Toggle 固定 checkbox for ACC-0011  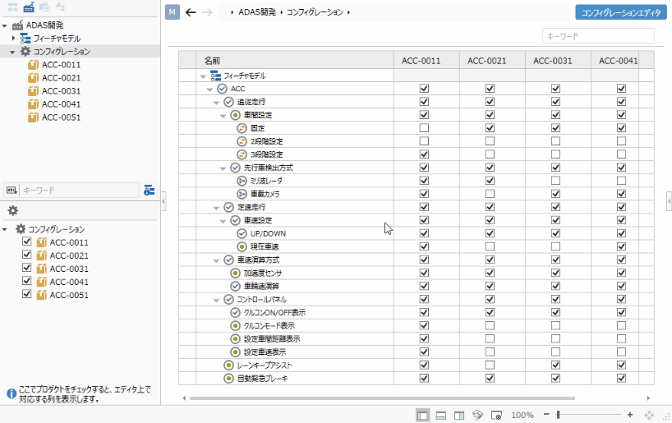click(x=424, y=127)
